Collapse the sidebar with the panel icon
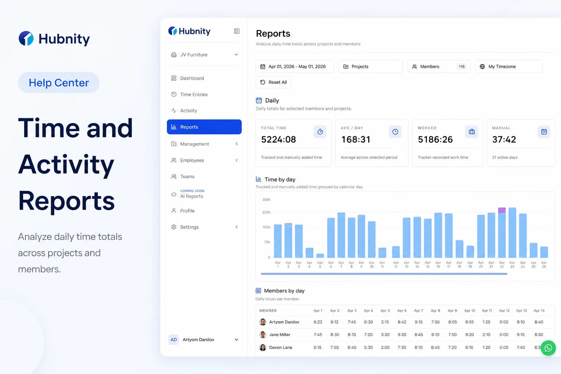This screenshot has width=561, height=374. (237, 31)
